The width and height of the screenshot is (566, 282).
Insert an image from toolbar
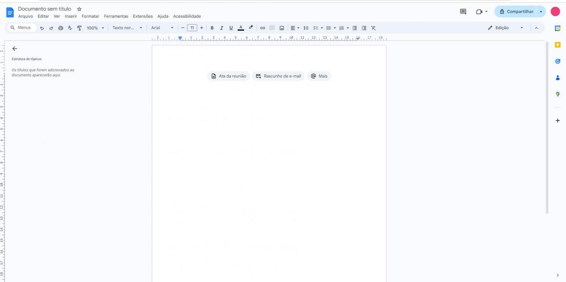[x=282, y=28]
